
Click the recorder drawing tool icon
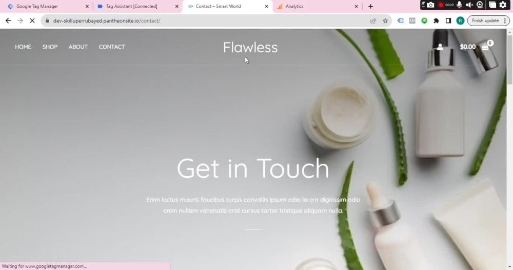tap(423, 4)
